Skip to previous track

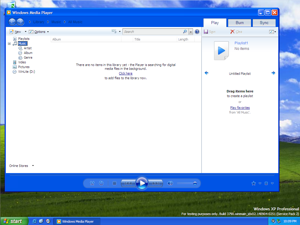click(x=128, y=183)
